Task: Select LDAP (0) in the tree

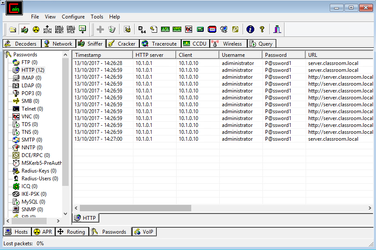Action: pos(31,86)
